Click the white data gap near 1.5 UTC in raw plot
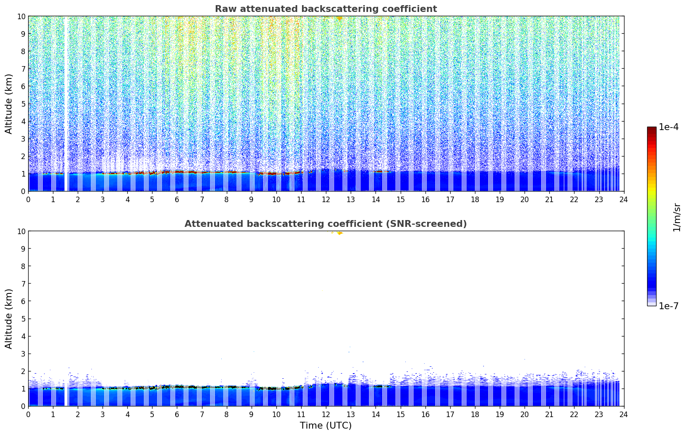The width and height of the screenshot is (686, 435). [66, 107]
